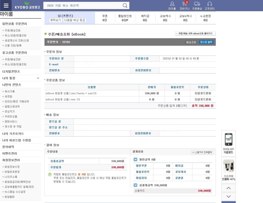Open 선물 조회/등록 link
263x203 pixels.
click(x=13, y=45)
